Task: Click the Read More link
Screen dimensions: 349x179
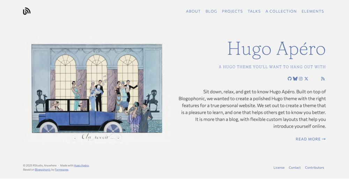Action: [311, 139]
